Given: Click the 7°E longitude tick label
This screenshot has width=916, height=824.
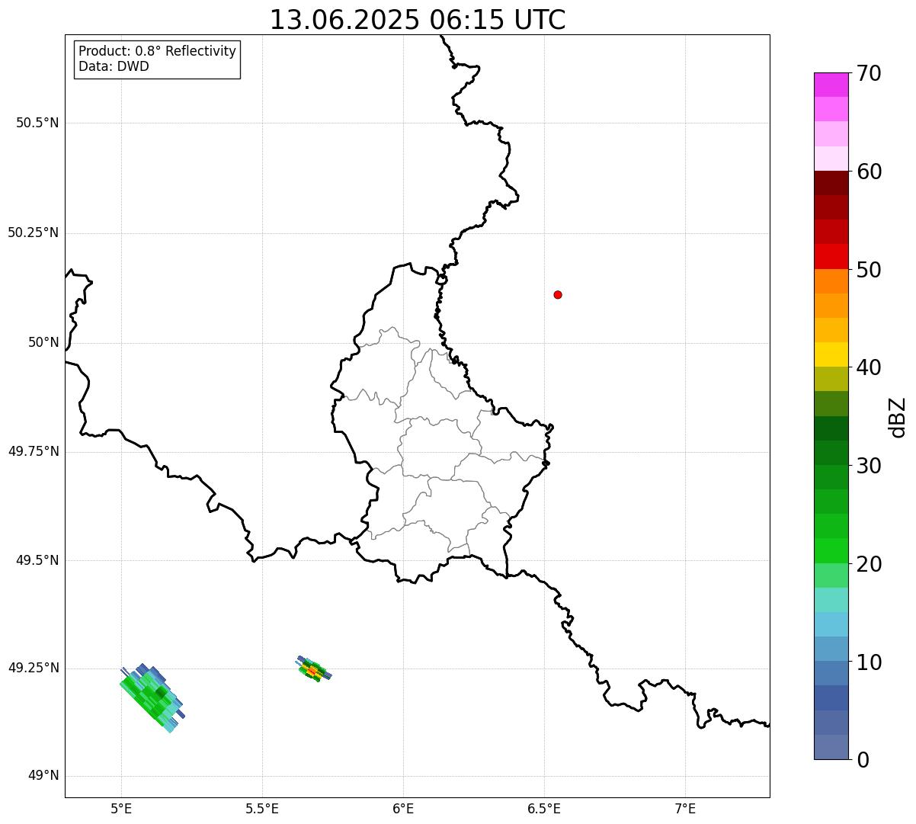Looking at the screenshot, I should [x=685, y=809].
